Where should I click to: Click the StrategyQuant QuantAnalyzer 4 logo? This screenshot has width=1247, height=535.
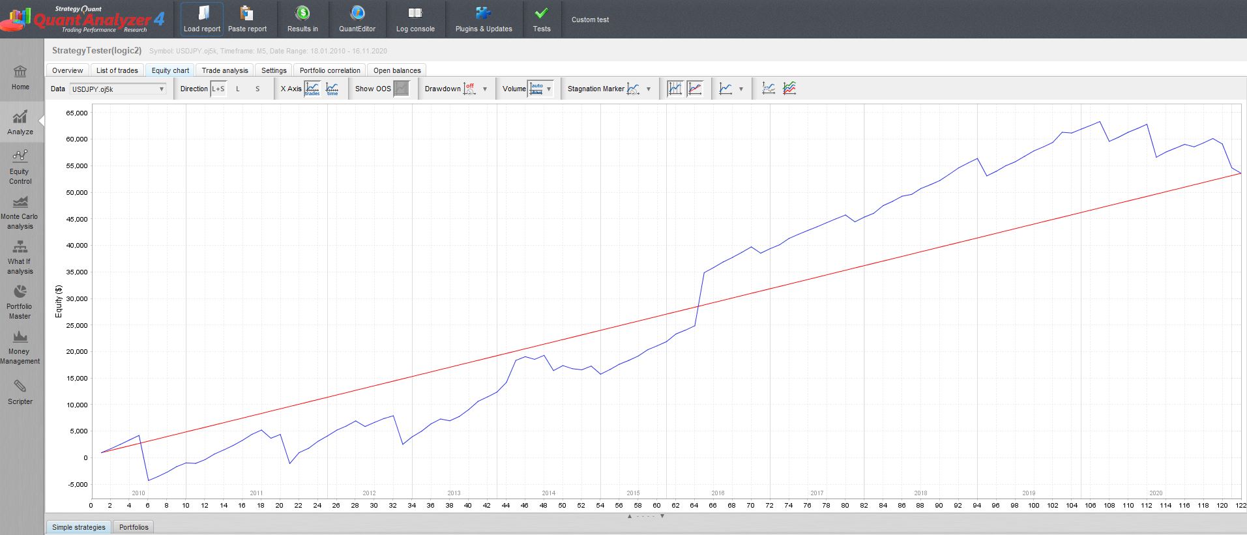coord(83,20)
